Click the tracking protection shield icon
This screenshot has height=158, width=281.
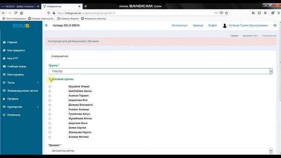49,13
